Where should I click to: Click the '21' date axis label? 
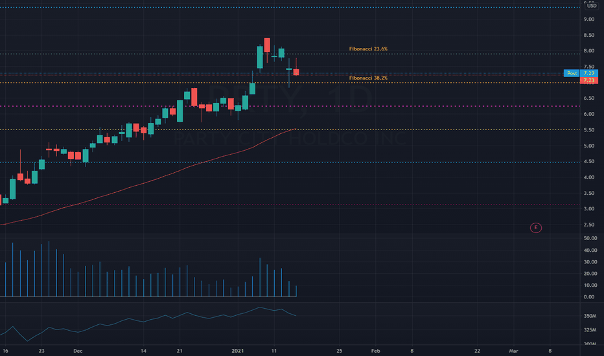coord(180,351)
